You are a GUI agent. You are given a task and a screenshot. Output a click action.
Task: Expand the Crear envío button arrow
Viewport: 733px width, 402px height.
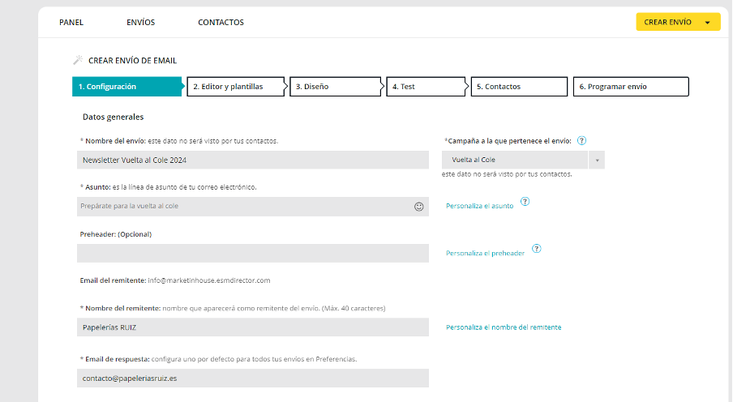coord(707,23)
